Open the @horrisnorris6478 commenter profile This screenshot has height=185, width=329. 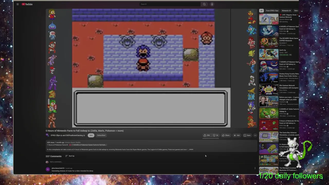(x=58, y=168)
